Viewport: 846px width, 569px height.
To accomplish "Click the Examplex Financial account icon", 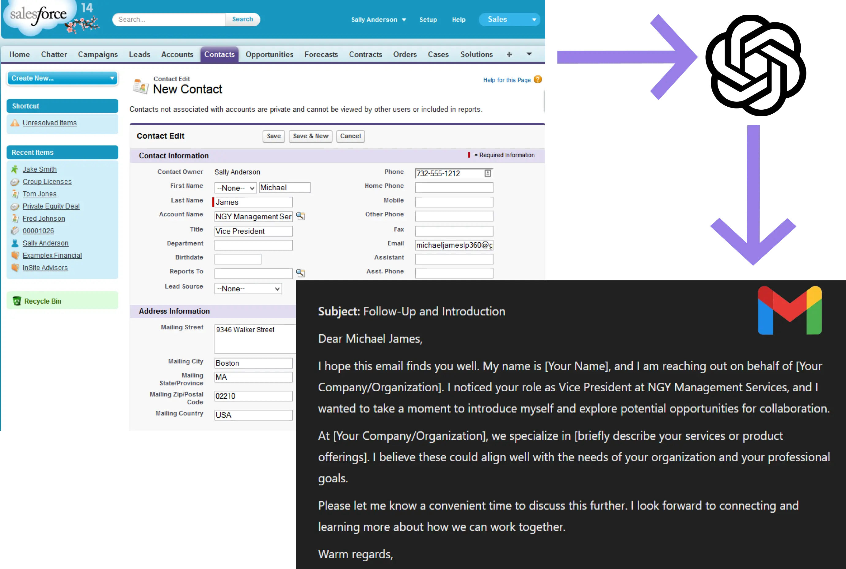I will point(15,256).
